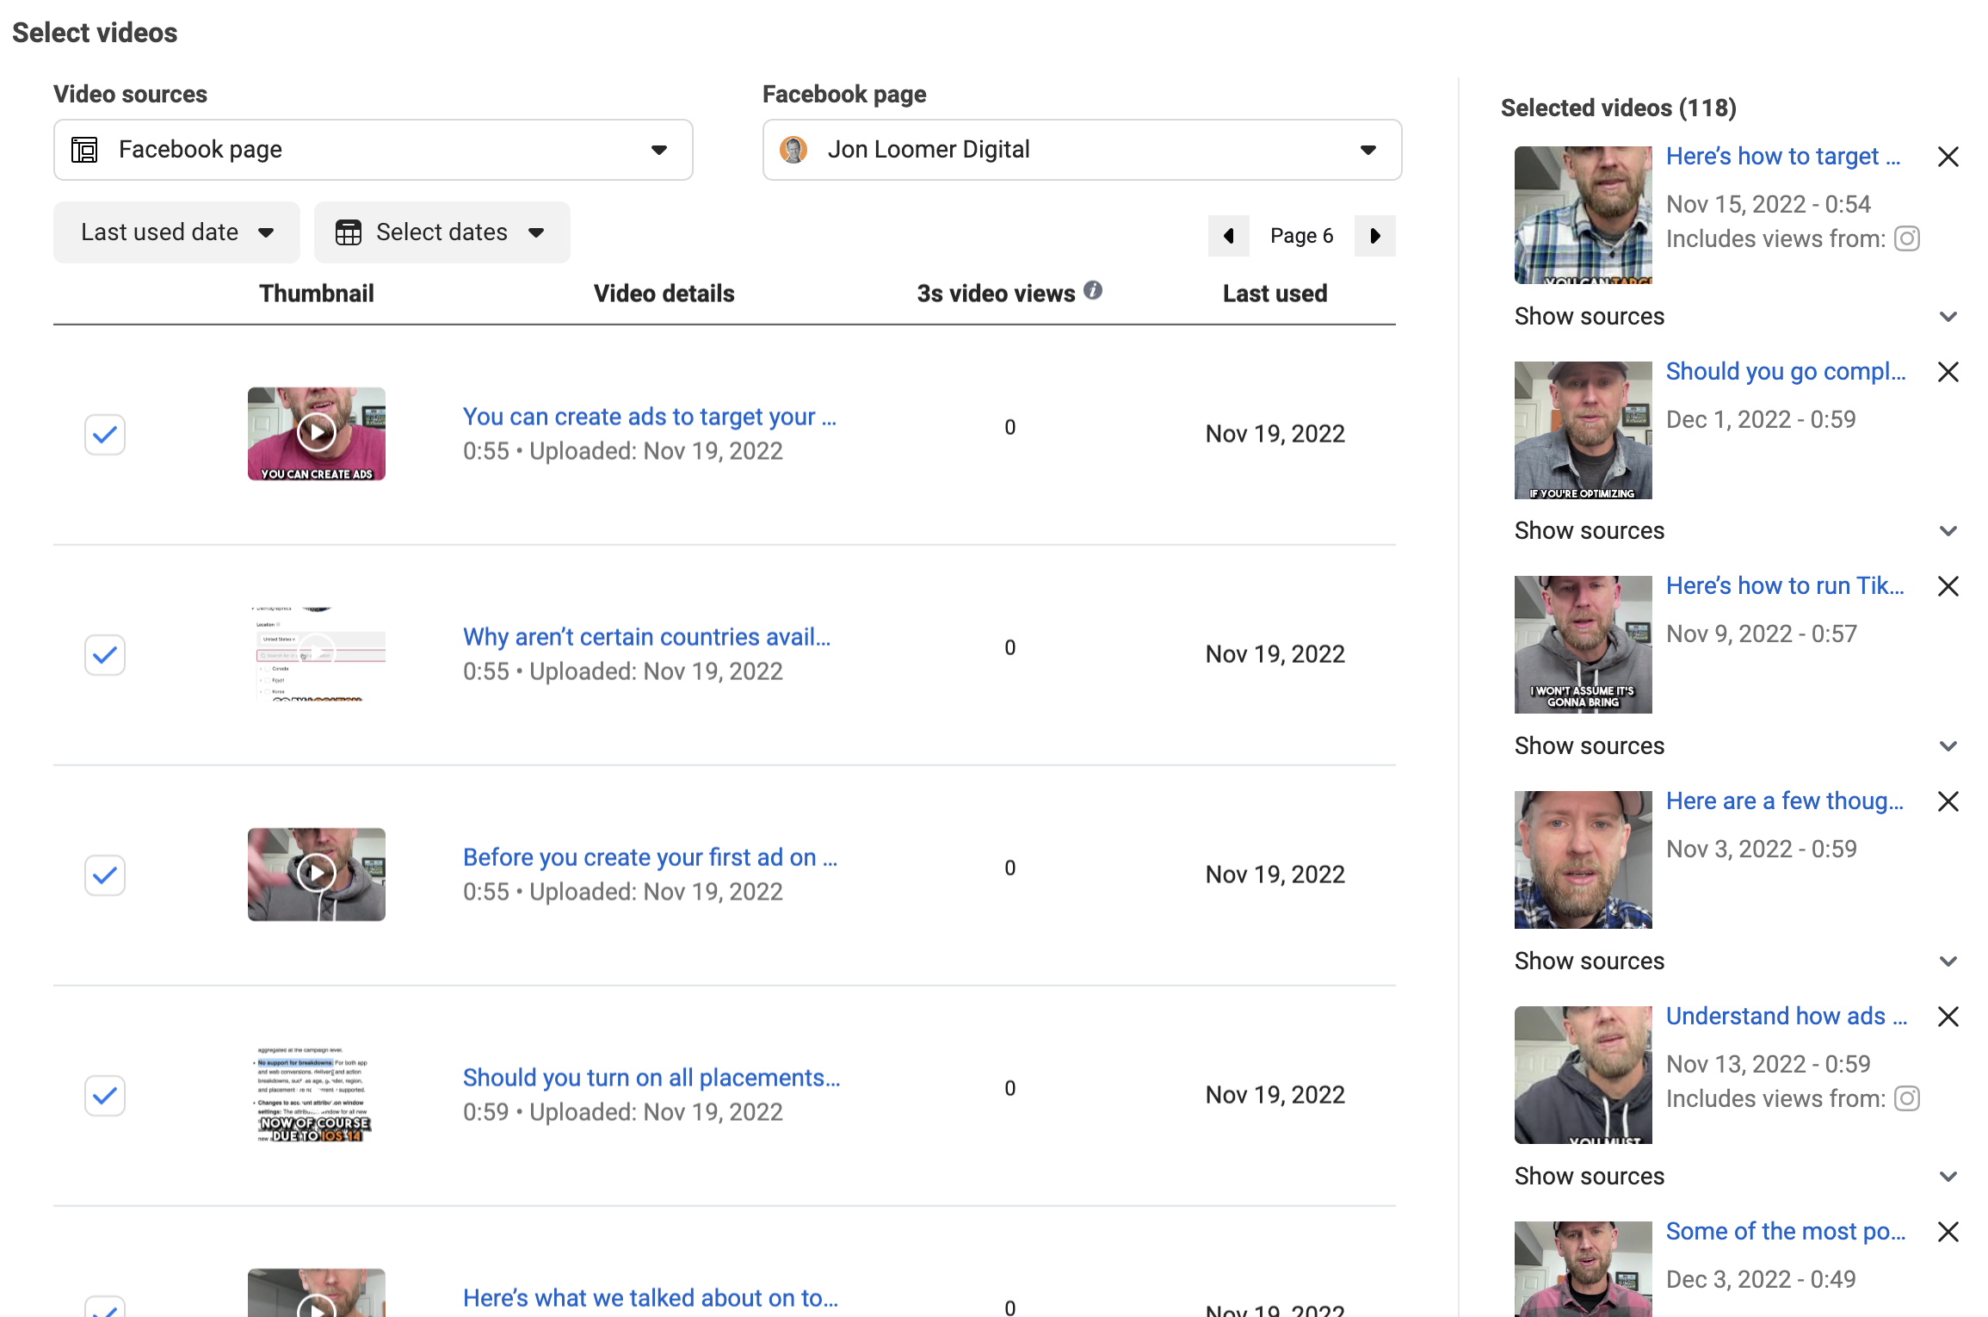Click Instagram icon under Nov 15, 2022 video
1988x1317 pixels.
pos(1907,238)
